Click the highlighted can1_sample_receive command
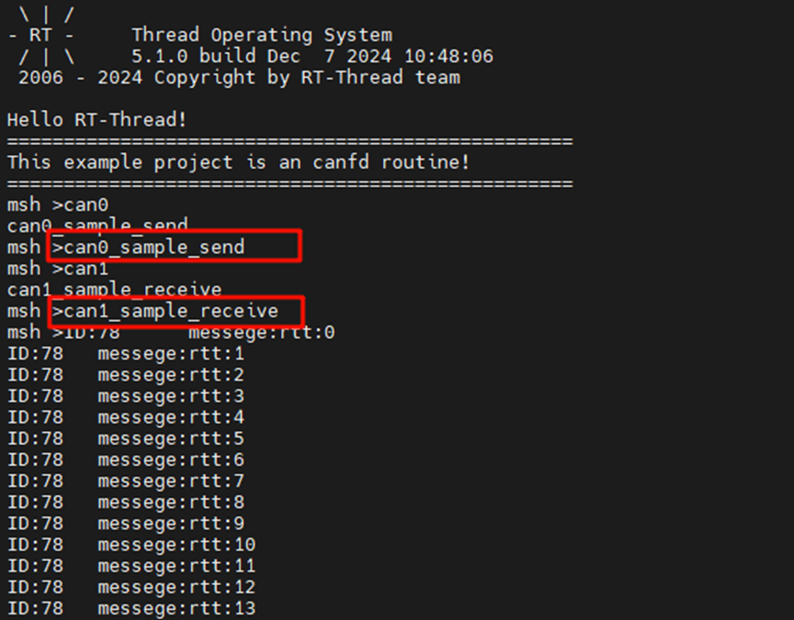794x620 pixels. pyautogui.click(x=165, y=311)
